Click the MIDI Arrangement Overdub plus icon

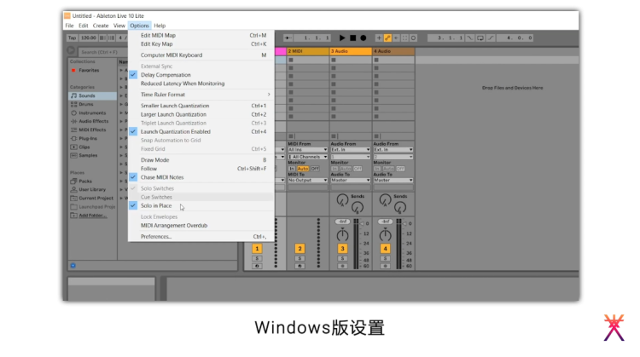(379, 37)
